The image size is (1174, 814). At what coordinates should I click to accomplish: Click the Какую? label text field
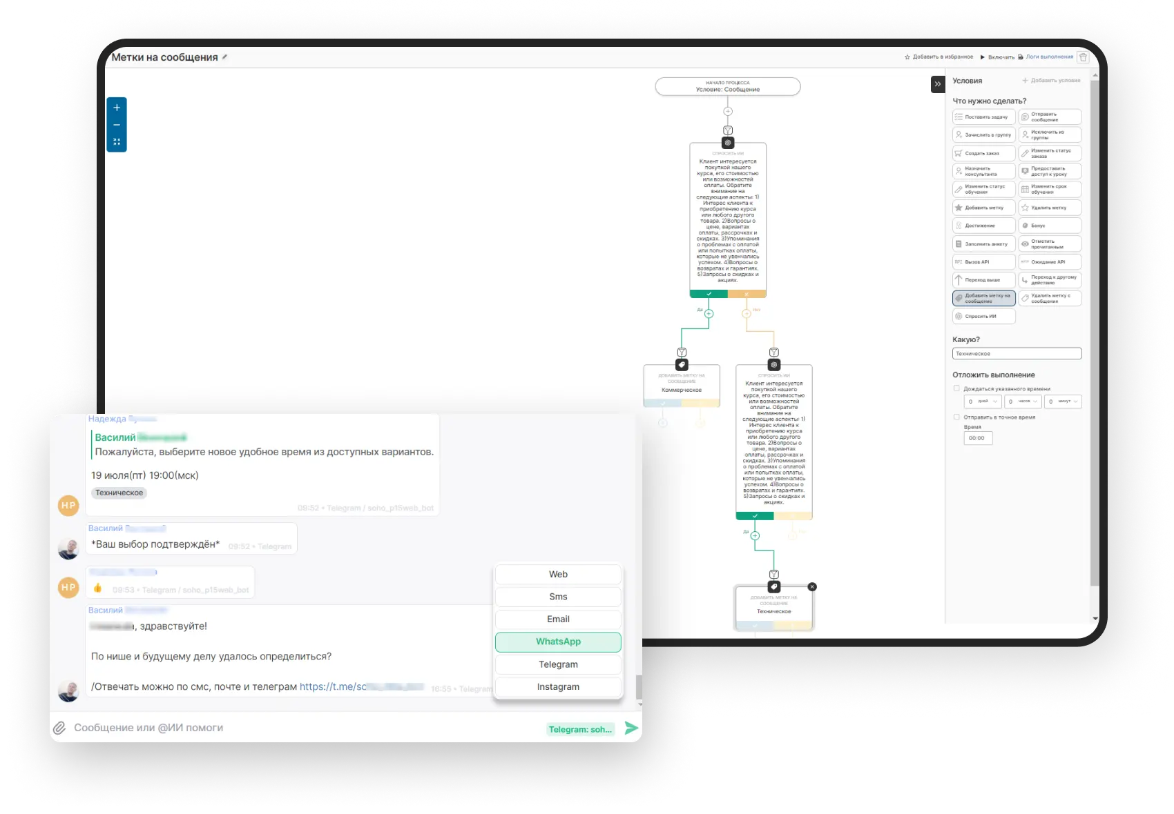pyautogui.click(x=1017, y=354)
